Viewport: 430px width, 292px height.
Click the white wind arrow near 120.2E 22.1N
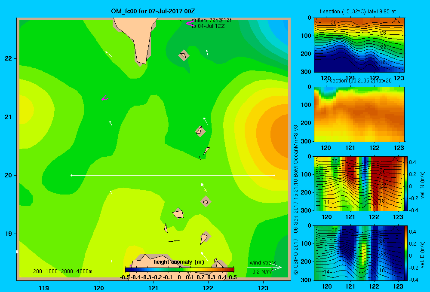(x=109, y=54)
